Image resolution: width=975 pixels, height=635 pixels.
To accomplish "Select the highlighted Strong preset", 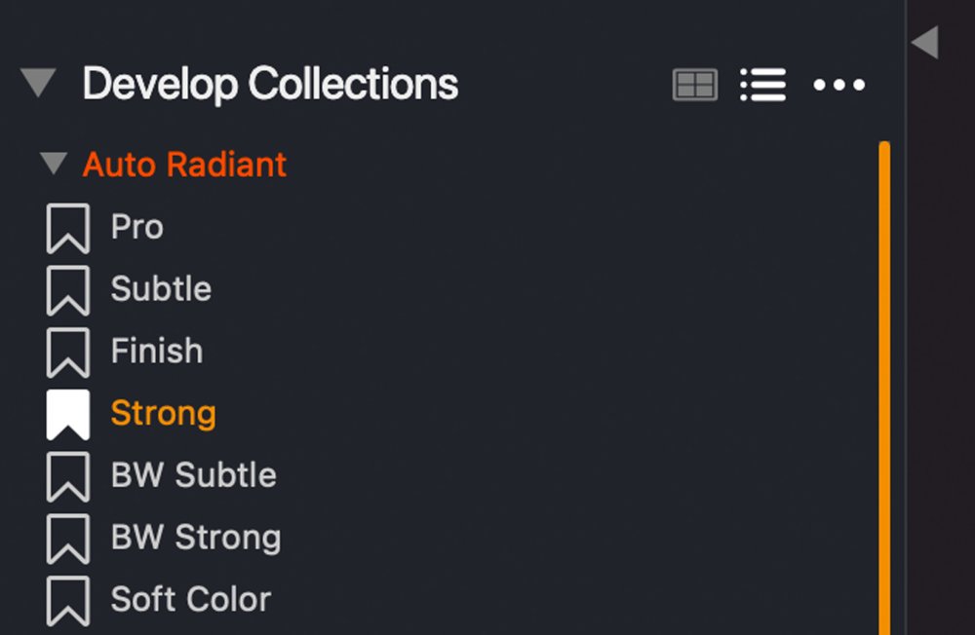I will (163, 414).
